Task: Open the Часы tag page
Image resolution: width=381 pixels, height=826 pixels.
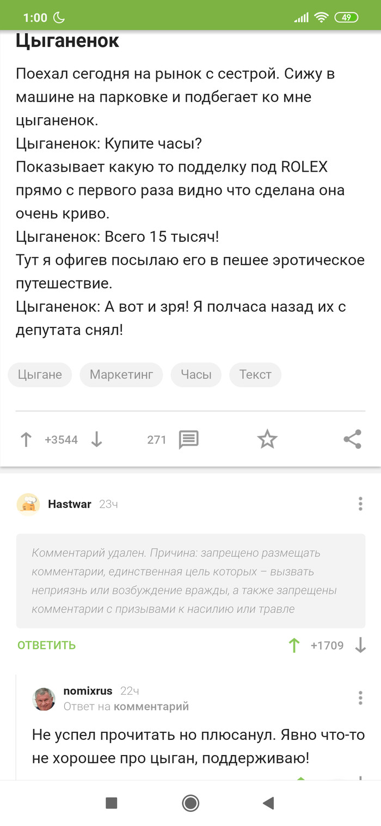Action: pos(195,374)
